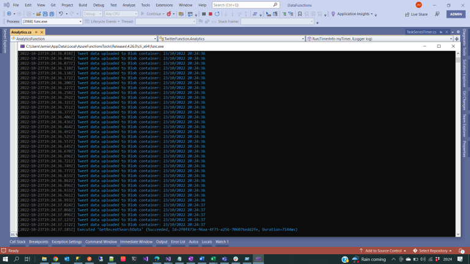The width and height of the screenshot is (470, 264).
Task: Click the Navigate Backward toolbar icon
Action: (9, 14)
